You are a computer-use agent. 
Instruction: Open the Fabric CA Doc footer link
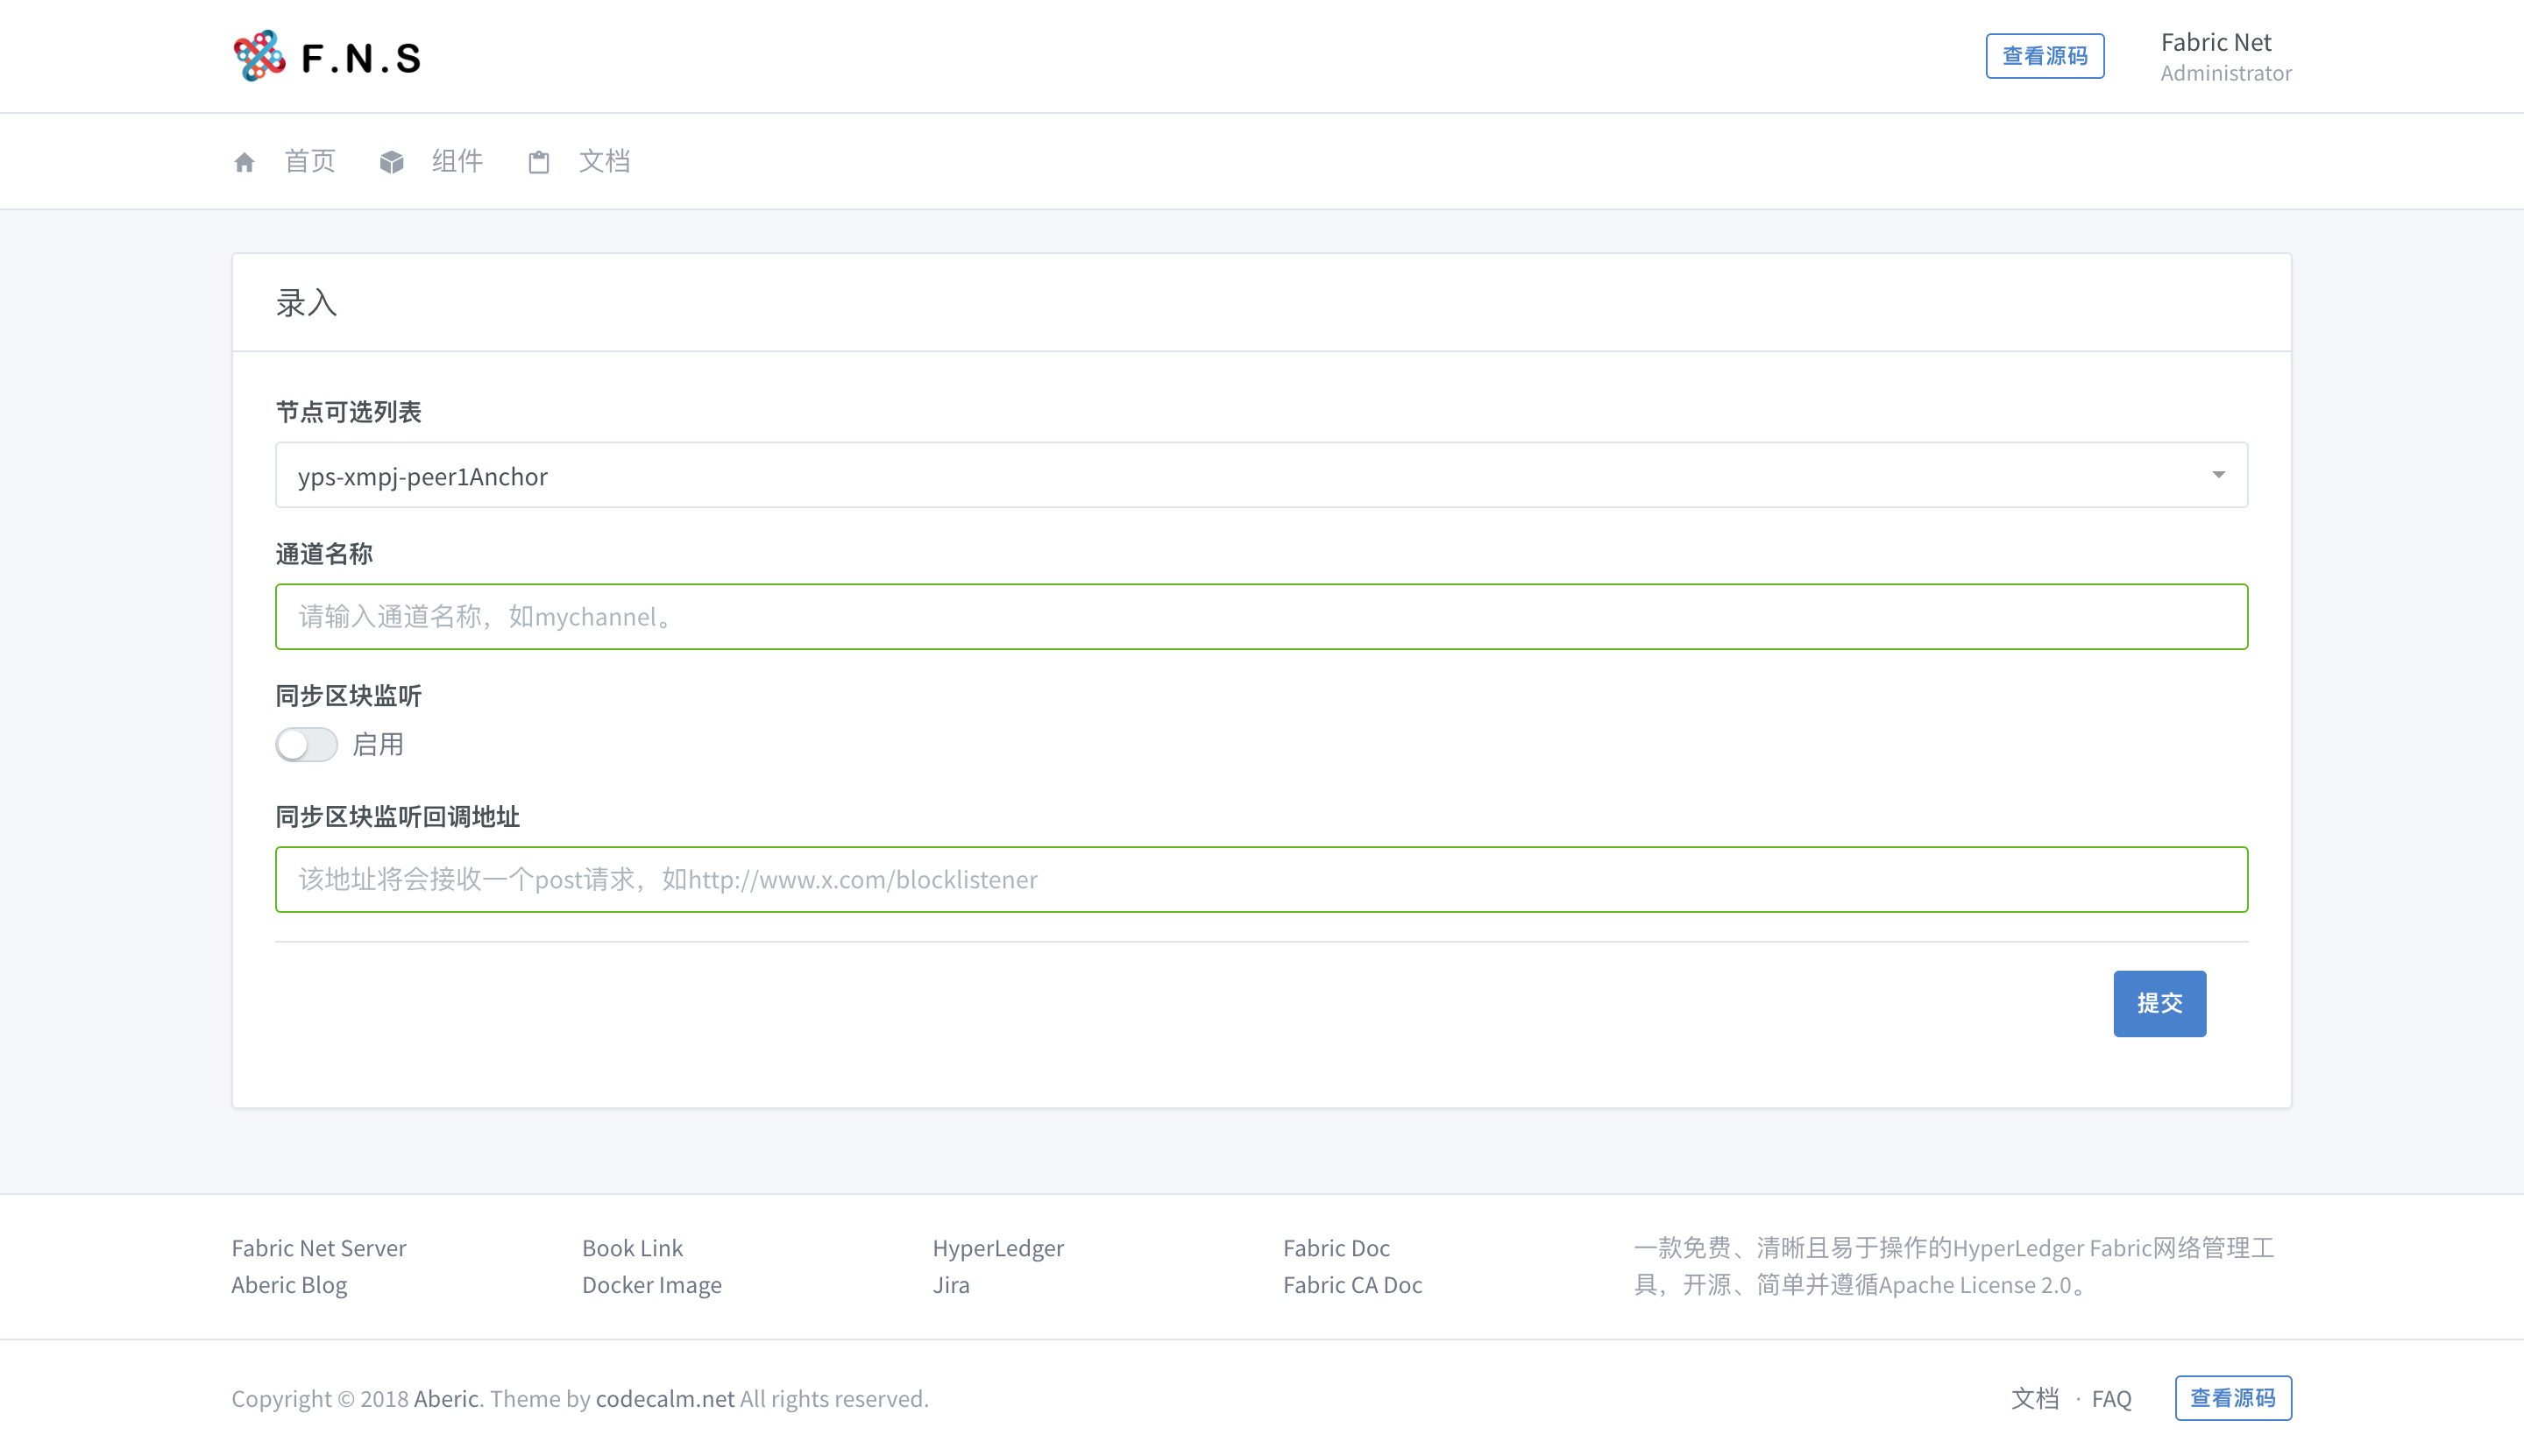pos(1351,1285)
